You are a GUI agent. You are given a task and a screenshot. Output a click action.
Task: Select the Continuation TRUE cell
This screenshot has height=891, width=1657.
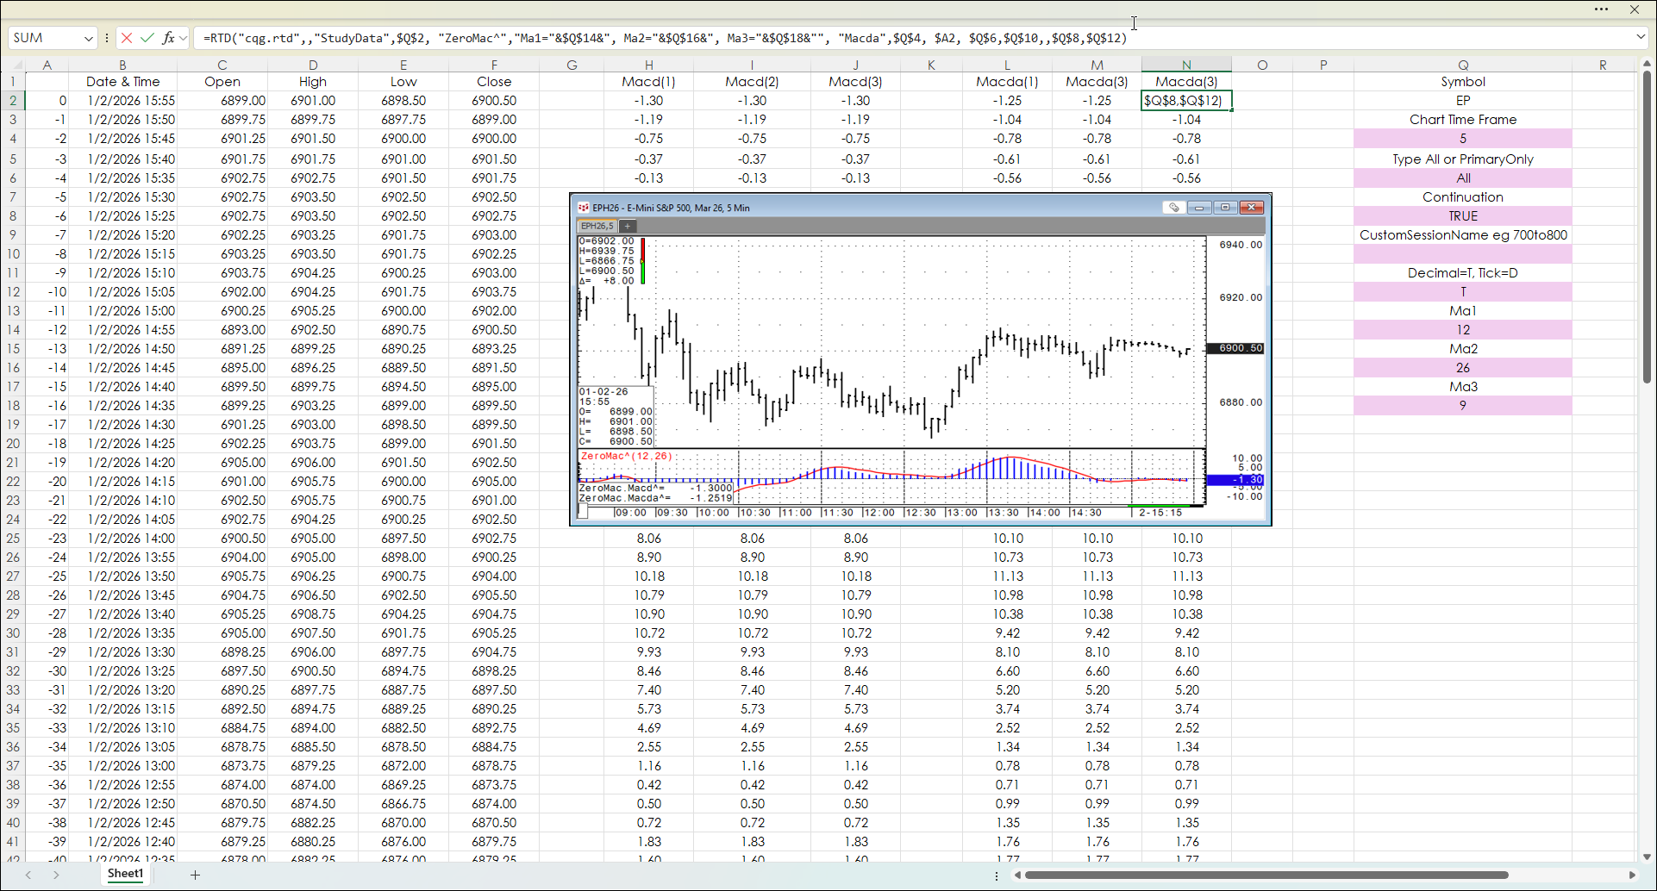[x=1462, y=216]
